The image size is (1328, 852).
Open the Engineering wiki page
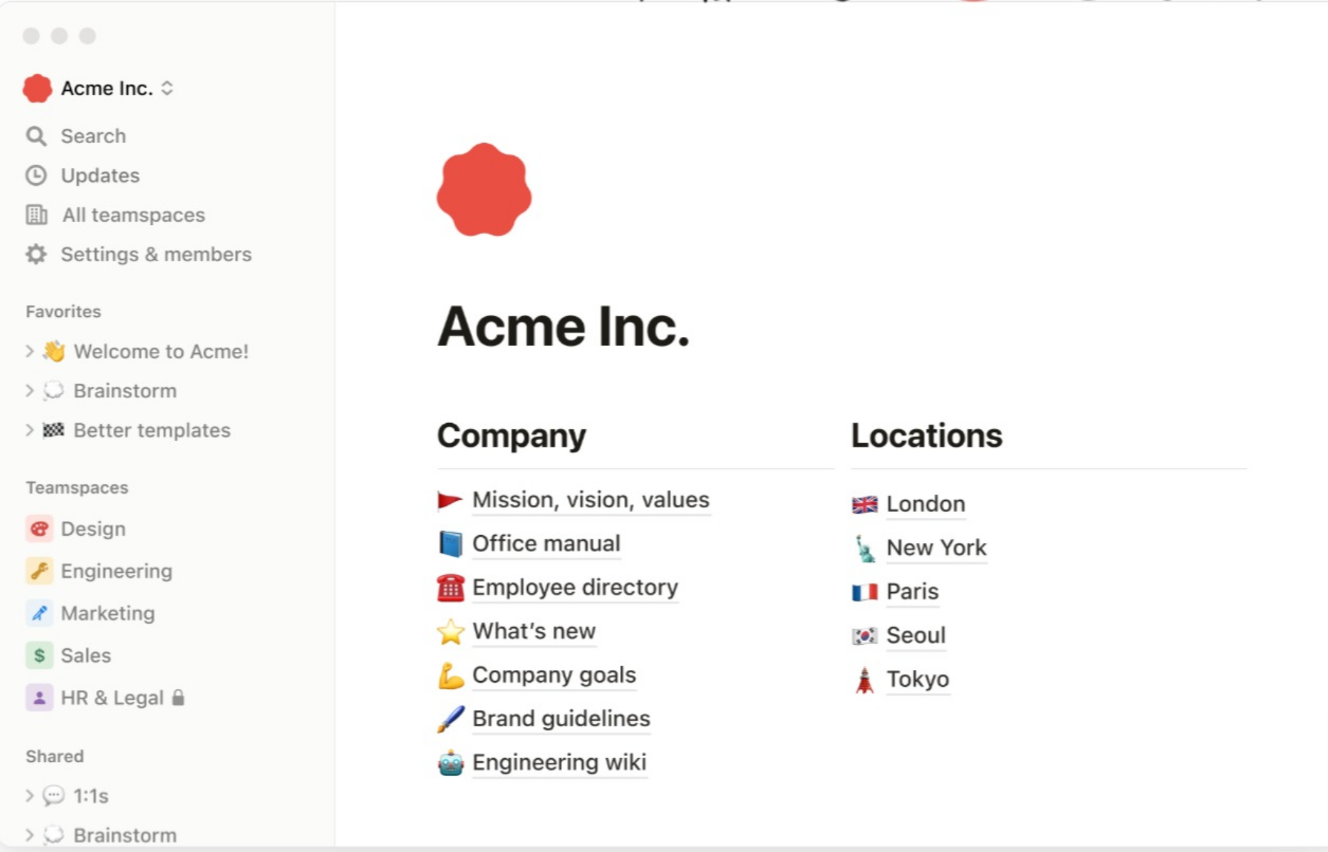(559, 762)
